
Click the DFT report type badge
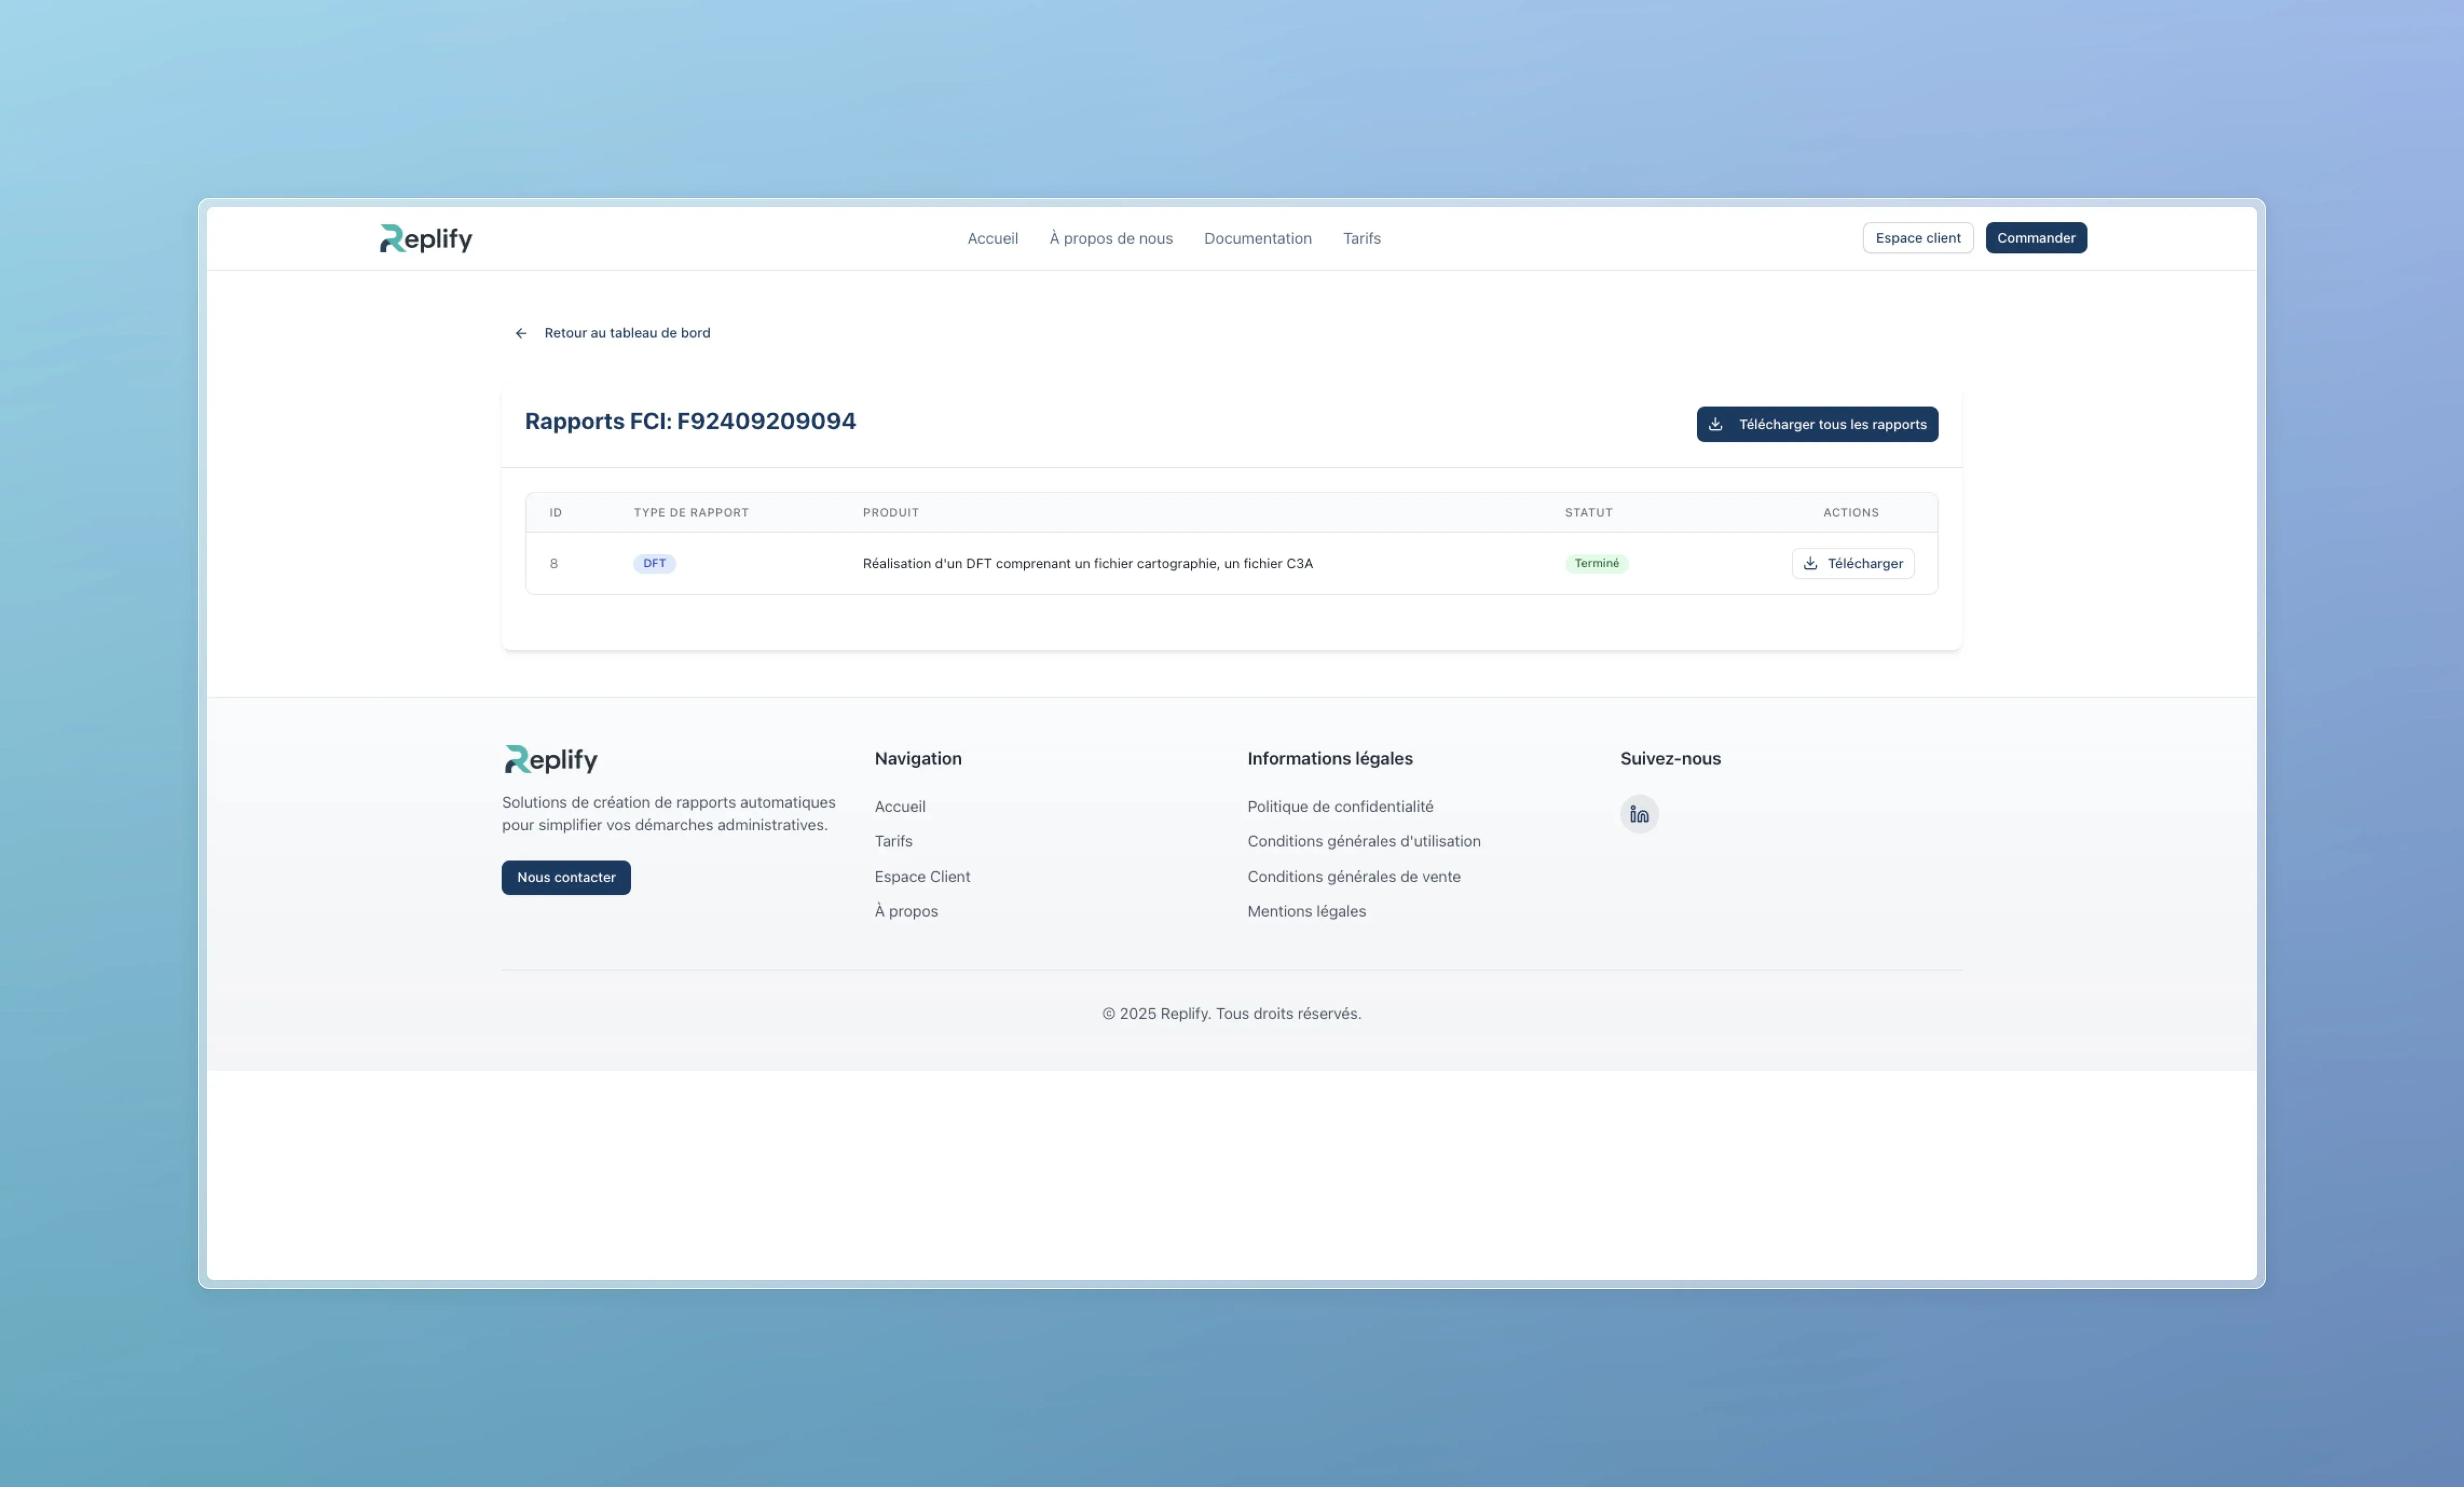point(654,563)
